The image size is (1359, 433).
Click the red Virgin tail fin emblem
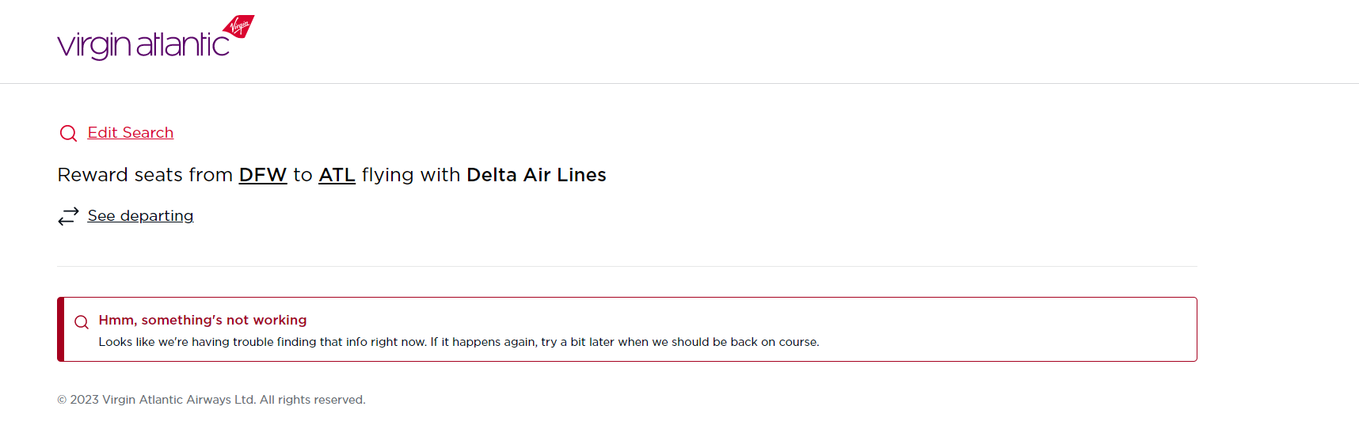238,26
